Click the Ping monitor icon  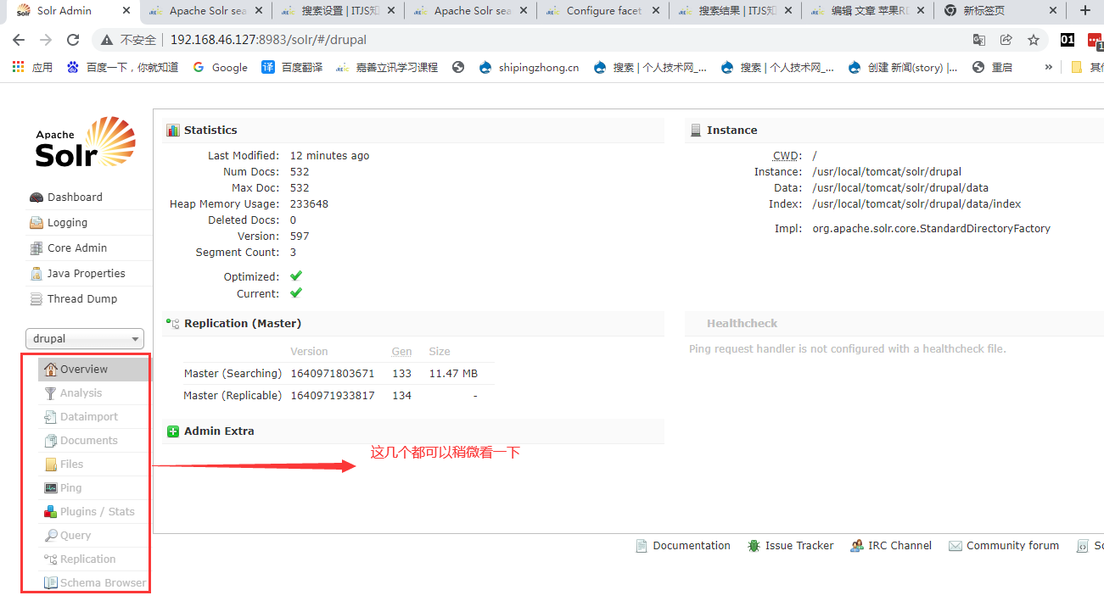[51, 488]
